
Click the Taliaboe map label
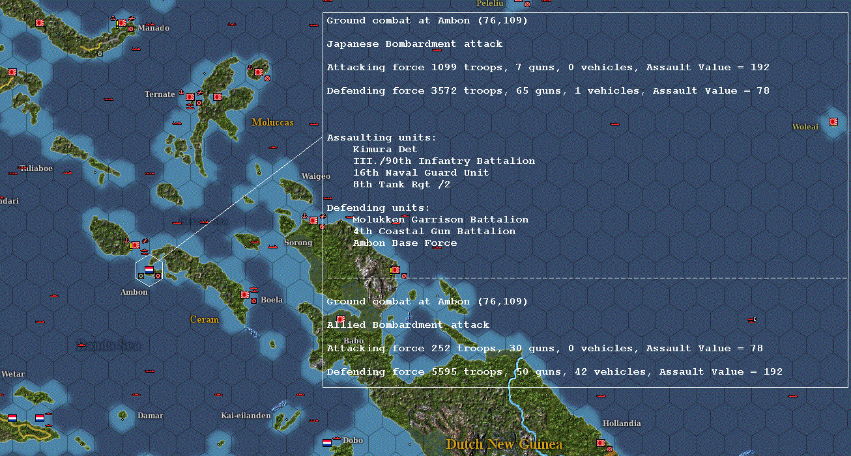coord(36,168)
